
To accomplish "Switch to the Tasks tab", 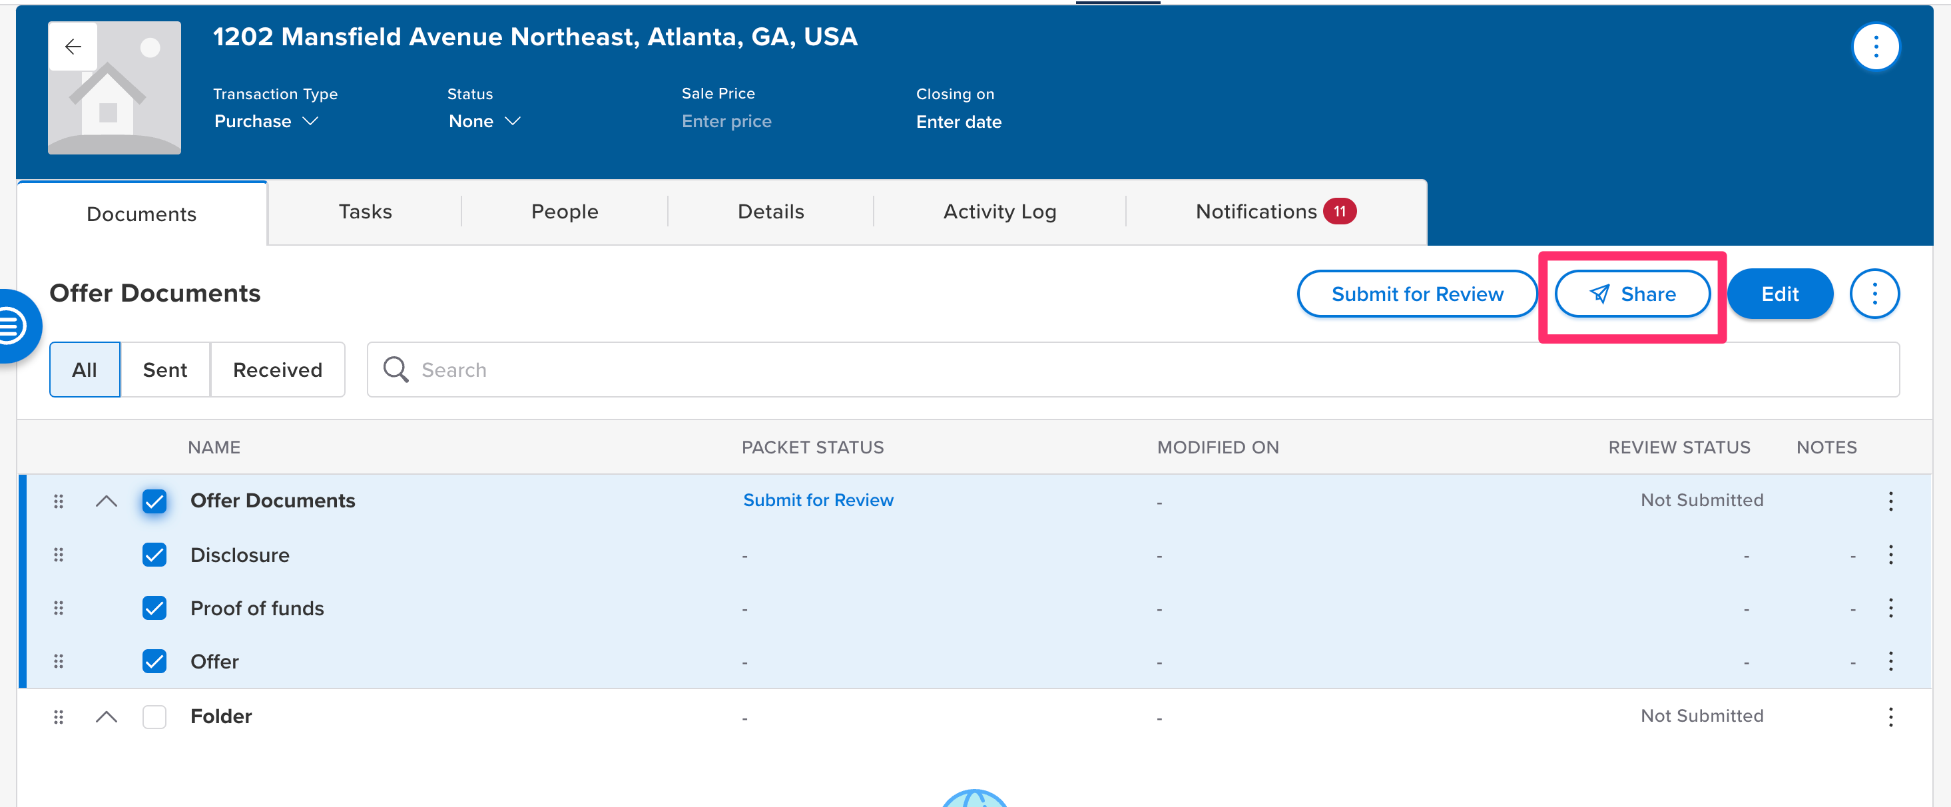I will point(365,211).
